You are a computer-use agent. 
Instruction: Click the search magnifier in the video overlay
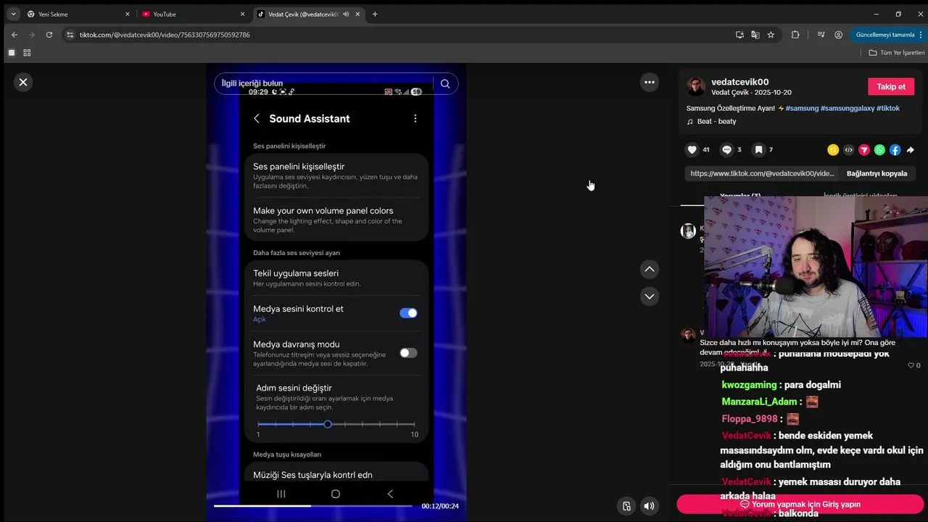tap(445, 83)
